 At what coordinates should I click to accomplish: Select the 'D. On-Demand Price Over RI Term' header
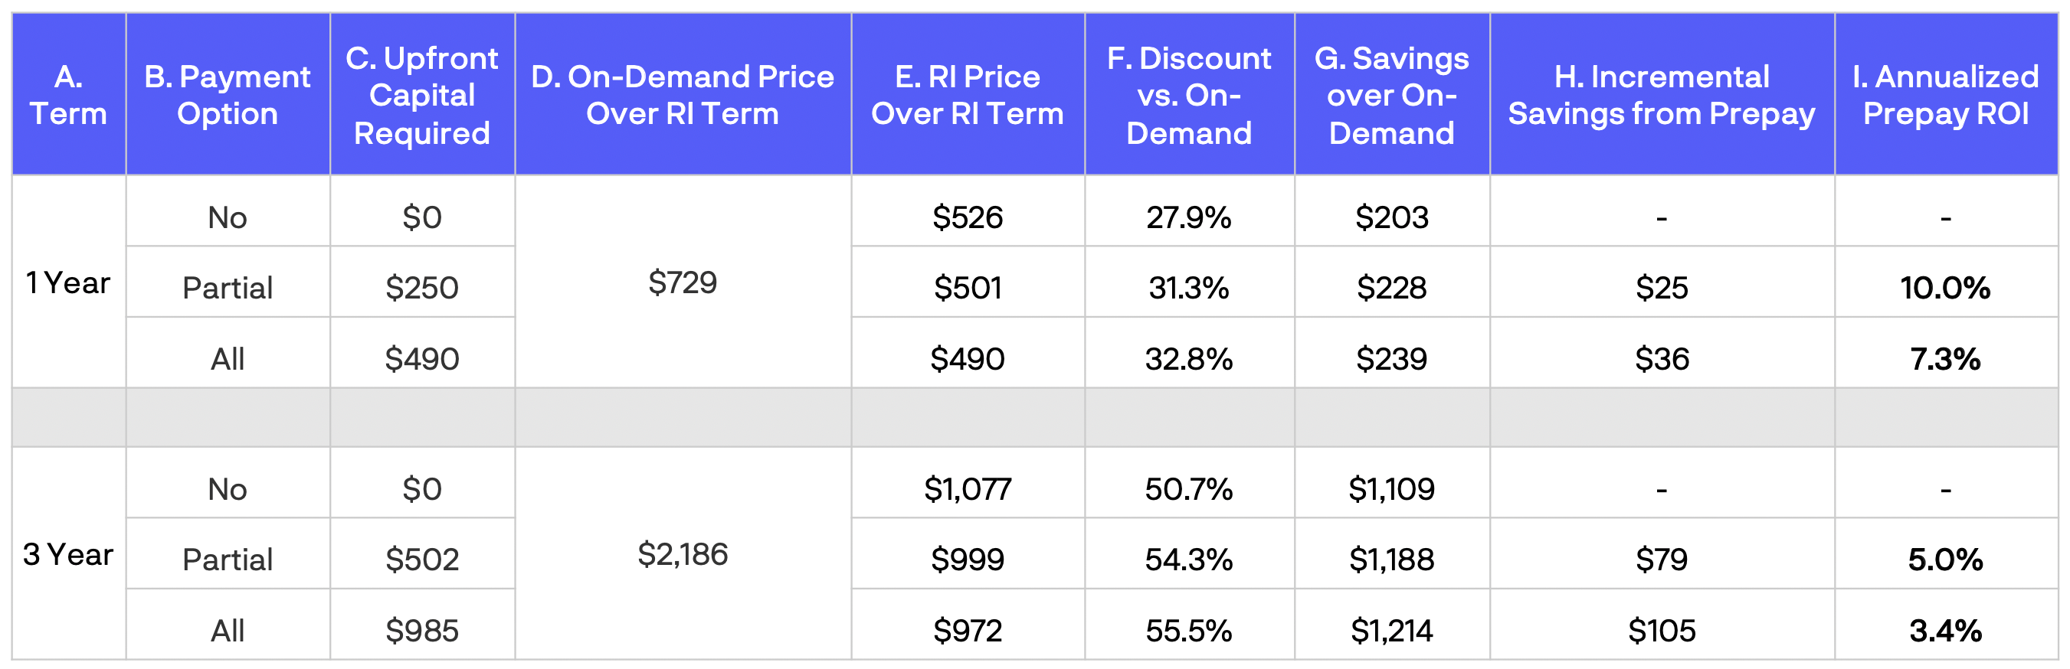[x=683, y=95]
